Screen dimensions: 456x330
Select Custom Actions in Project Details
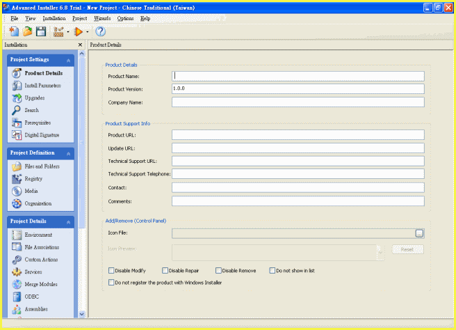click(x=41, y=260)
